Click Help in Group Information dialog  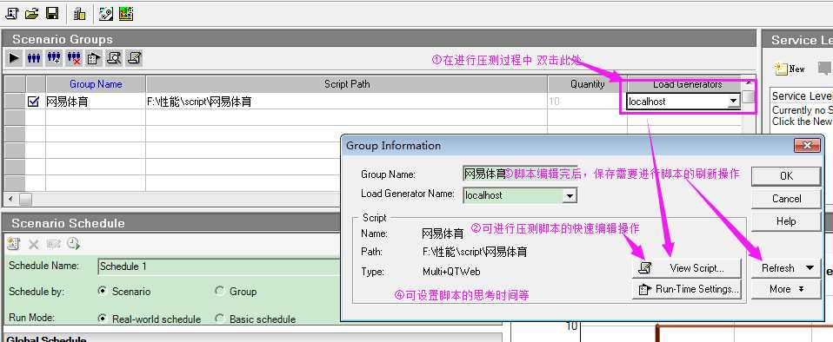tap(786, 221)
